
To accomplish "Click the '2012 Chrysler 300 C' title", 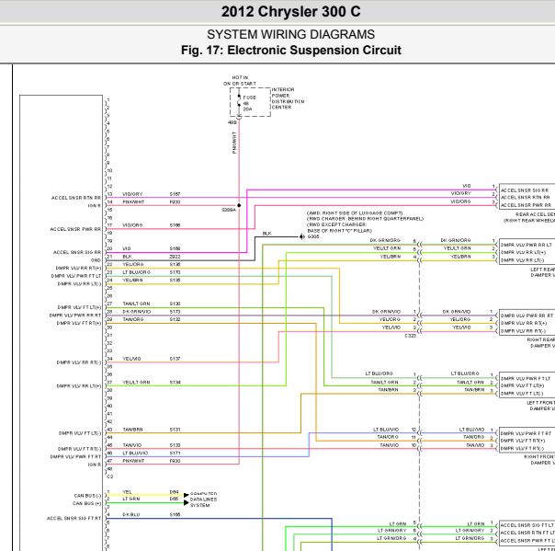I will (291, 12).
